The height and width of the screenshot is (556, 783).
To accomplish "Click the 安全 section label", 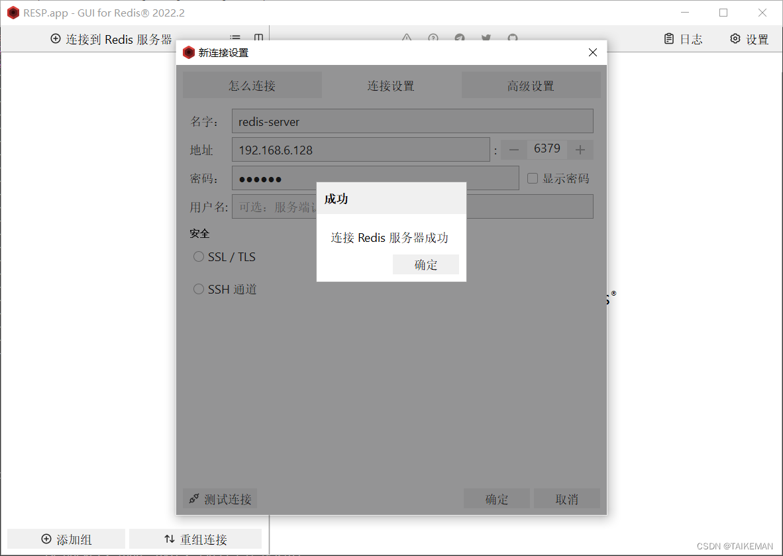I will coord(200,233).
